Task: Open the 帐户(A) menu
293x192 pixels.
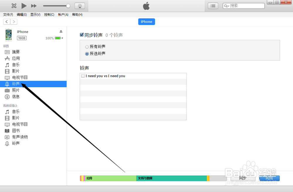Action: click(x=63, y=15)
